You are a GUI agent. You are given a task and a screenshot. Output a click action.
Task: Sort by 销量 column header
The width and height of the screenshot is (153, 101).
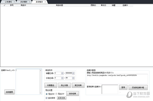tap(113, 5)
